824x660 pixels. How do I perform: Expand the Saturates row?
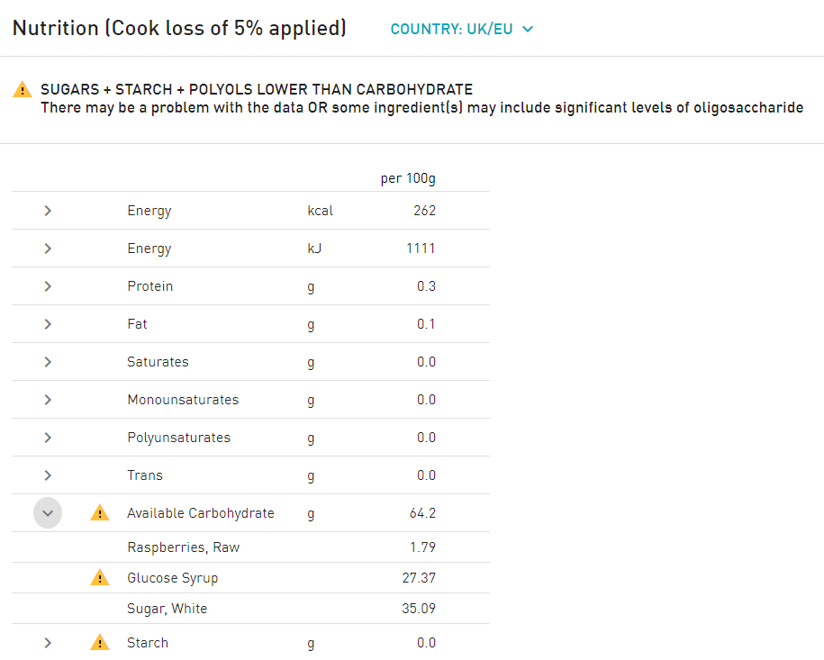[47, 361]
